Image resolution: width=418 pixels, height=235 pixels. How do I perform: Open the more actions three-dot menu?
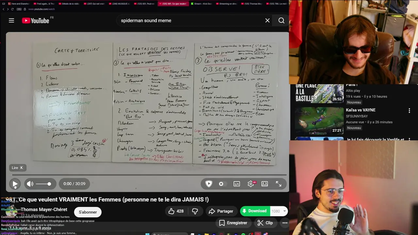pos(285,223)
